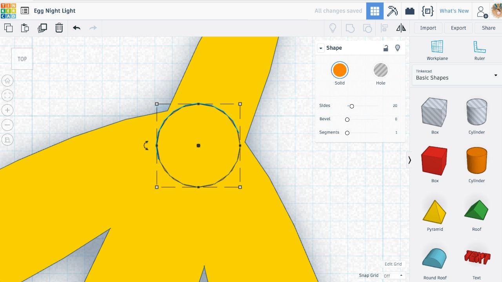Click the Duplicate icon in the toolbar
Viewport: 502px width, 282px height.
click(42, 28)
